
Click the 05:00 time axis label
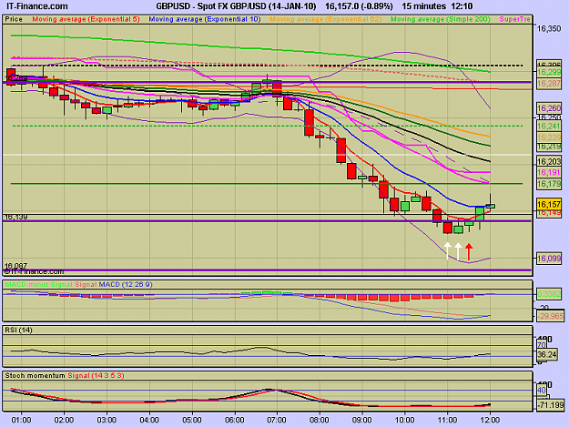coord(192,420)
